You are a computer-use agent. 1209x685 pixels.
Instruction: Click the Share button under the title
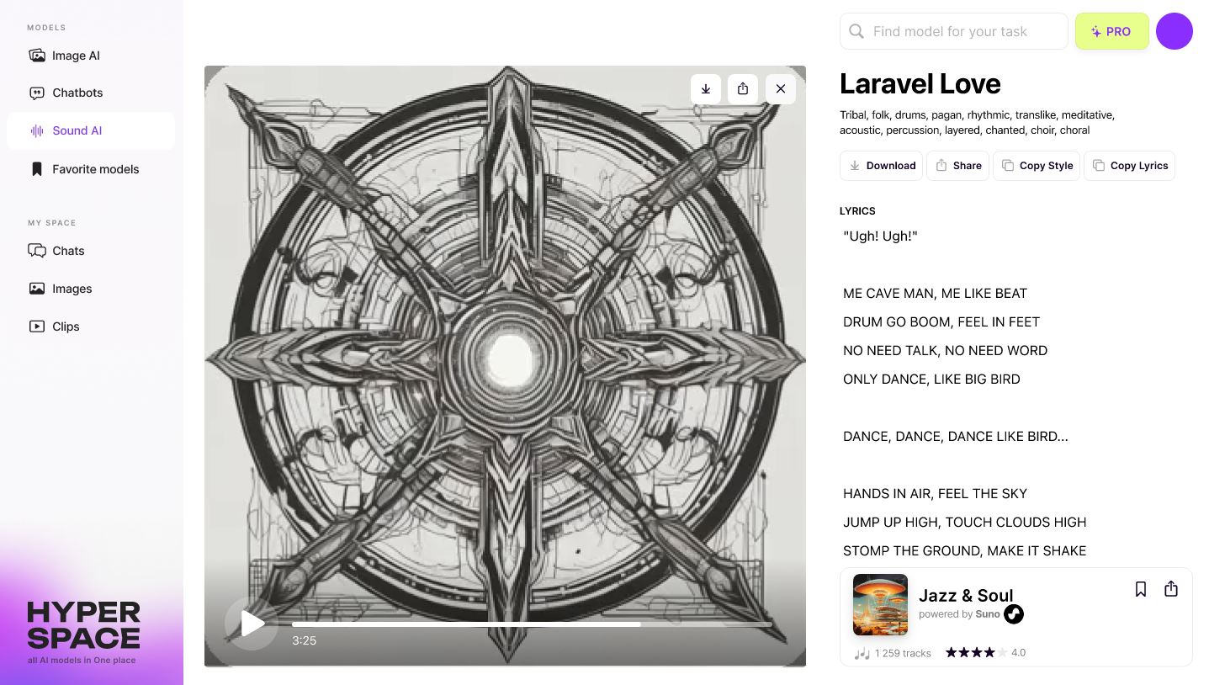point(958,166)
